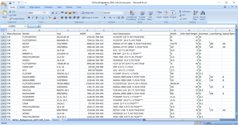Increase cell indent
Screen dimensions: 238x125
coord(78,18)
